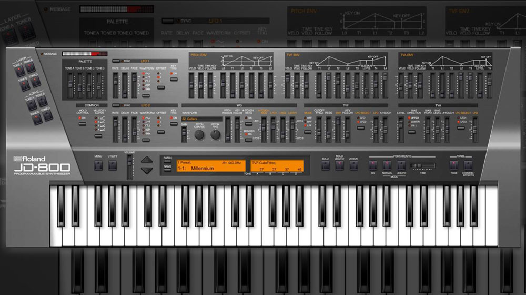The image size is (526, 295).
Task: Click the TVF RESO slider
Action: click(x=328, y=130)
